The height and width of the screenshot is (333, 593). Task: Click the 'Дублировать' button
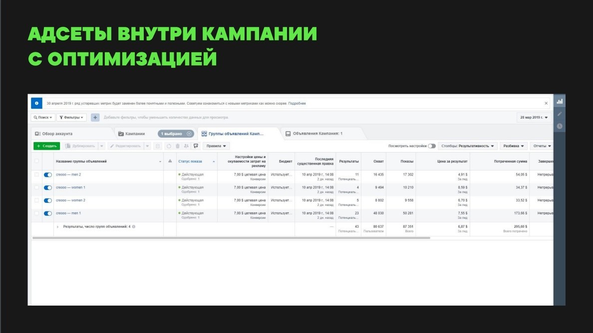point(80,146)
